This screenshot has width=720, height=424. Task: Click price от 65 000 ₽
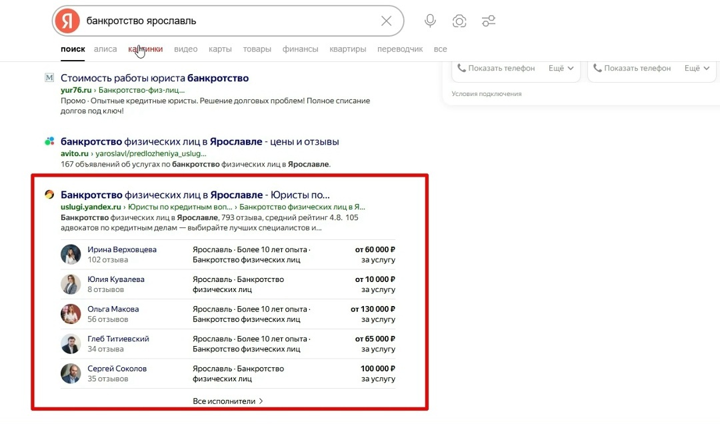click(x=375, y=339)
